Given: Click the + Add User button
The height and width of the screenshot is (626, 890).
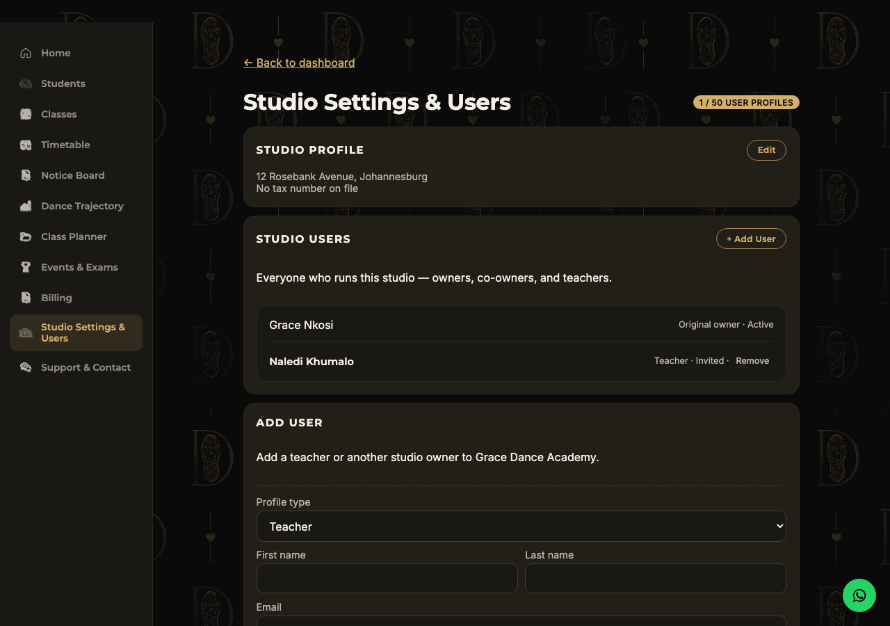Looking at the screenshot, I should pos(751,239).
